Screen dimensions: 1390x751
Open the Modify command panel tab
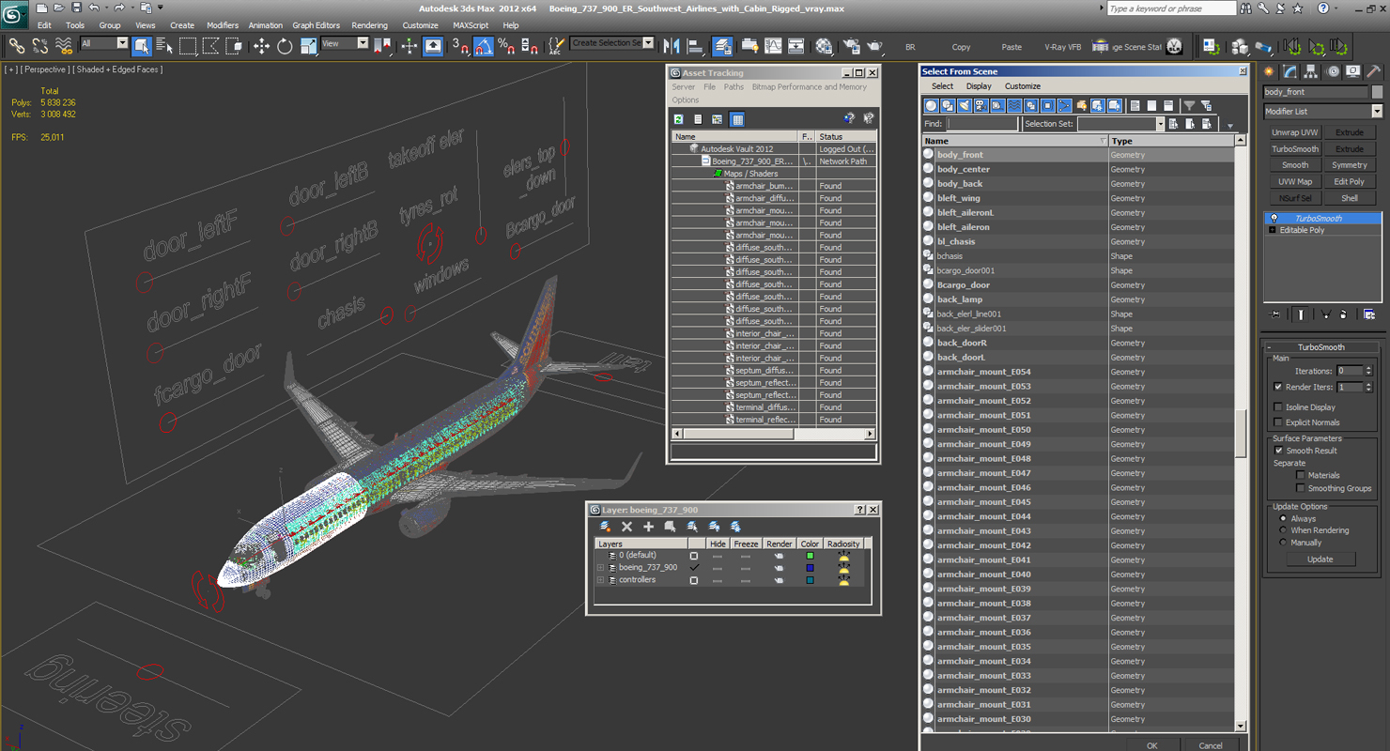point(1290,71)
